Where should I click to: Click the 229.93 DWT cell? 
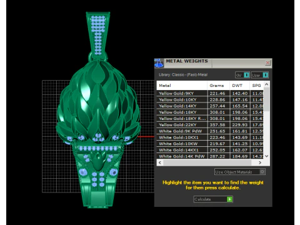point(240,125)
